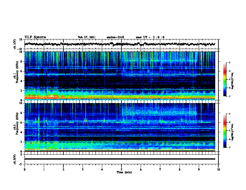Click the date 'Feb. 27, 2021'
The width and height of the screenshot is (246, 190).
[87, 37]
